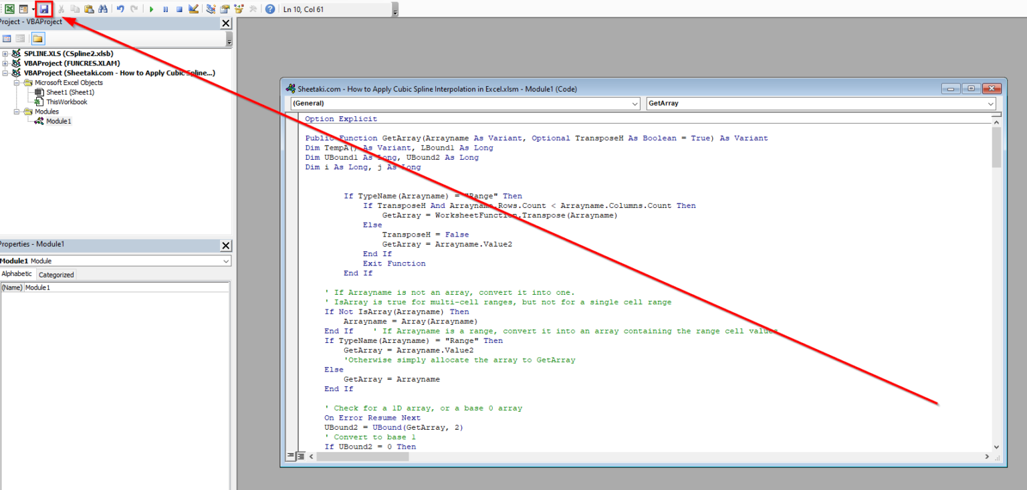
Task: Switch to Excel via the View Microsoft Excel icon
Action: 9,9
